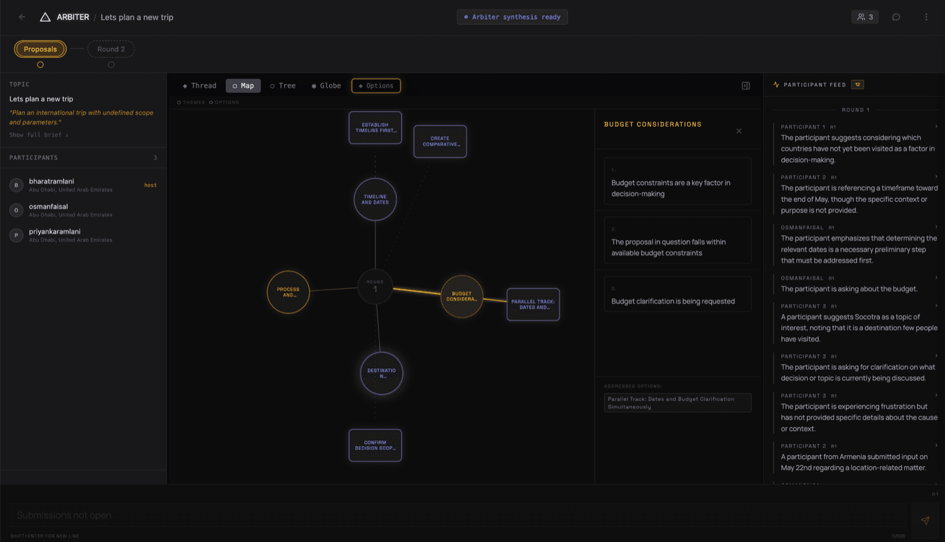The width and height of the screenshot is (945, 542).
Task: Select Process And node
Action: pos(288,292)
